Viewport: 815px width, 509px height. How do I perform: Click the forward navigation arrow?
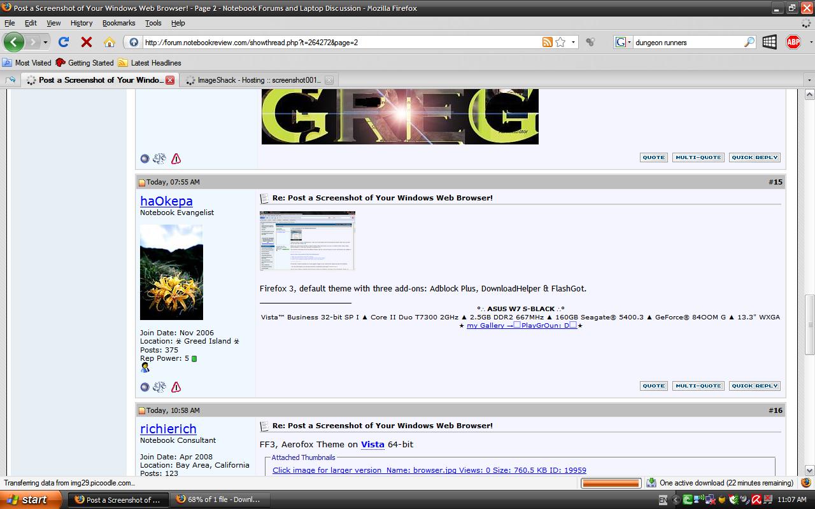point(32,42)
